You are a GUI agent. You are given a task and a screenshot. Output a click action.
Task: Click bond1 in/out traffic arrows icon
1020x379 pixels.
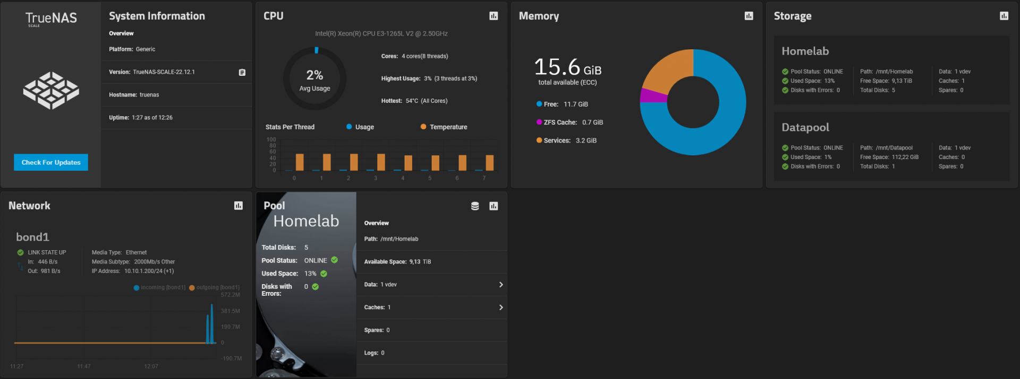pos(20,267)
